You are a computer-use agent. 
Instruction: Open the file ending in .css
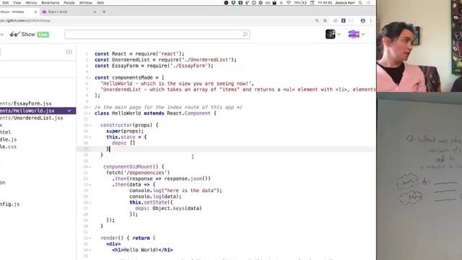8,147
